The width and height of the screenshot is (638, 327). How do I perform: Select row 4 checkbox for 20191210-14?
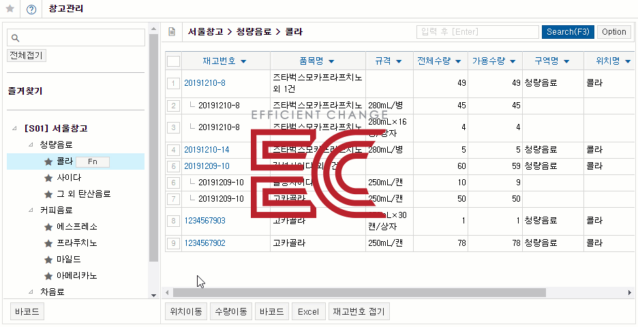pyautogui.click(x=173, y=150)
